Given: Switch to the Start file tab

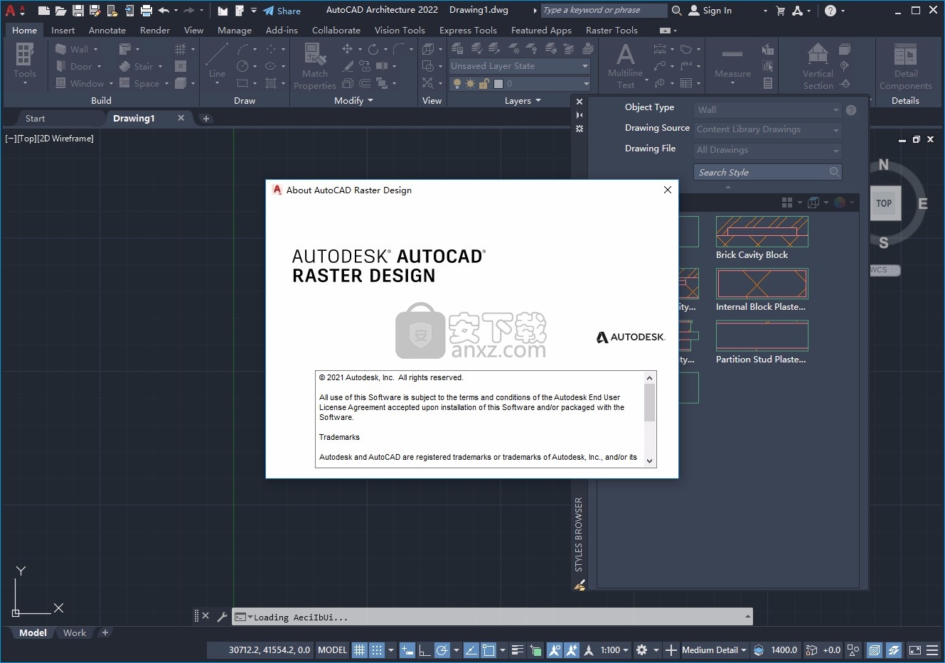Looking at the screenshot, I should [35, 119].
